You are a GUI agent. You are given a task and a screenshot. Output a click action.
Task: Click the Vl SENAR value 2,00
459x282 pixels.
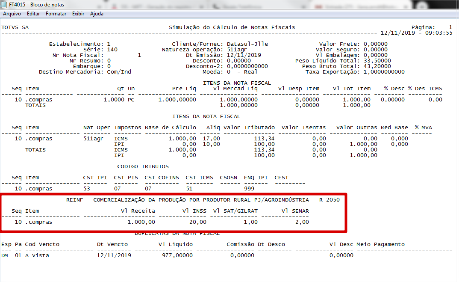click(300, 222)
